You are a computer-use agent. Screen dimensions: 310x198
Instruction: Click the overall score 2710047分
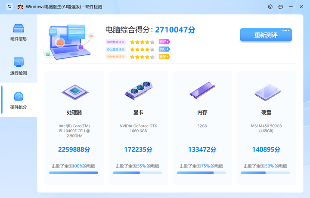click(x=175, y=30)
